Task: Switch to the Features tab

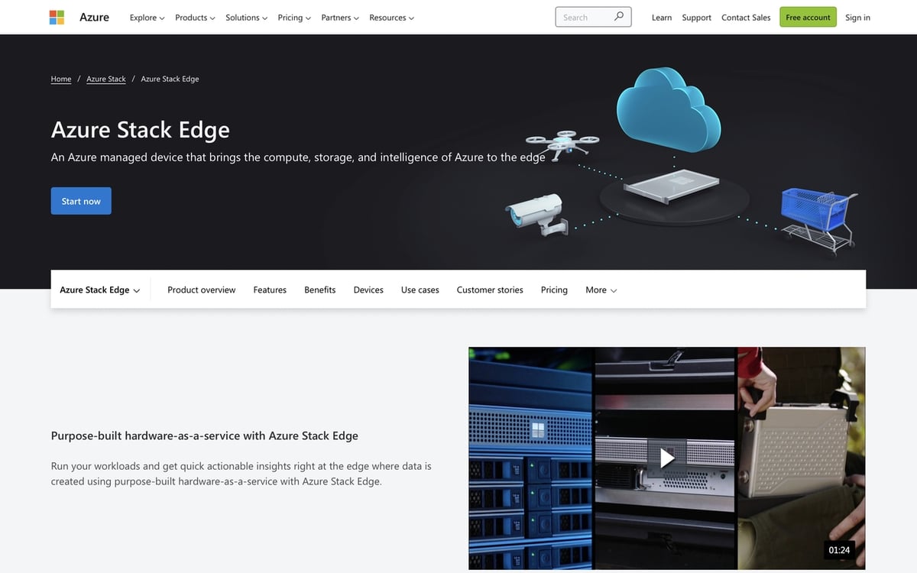Action: (x=269, y=290)
